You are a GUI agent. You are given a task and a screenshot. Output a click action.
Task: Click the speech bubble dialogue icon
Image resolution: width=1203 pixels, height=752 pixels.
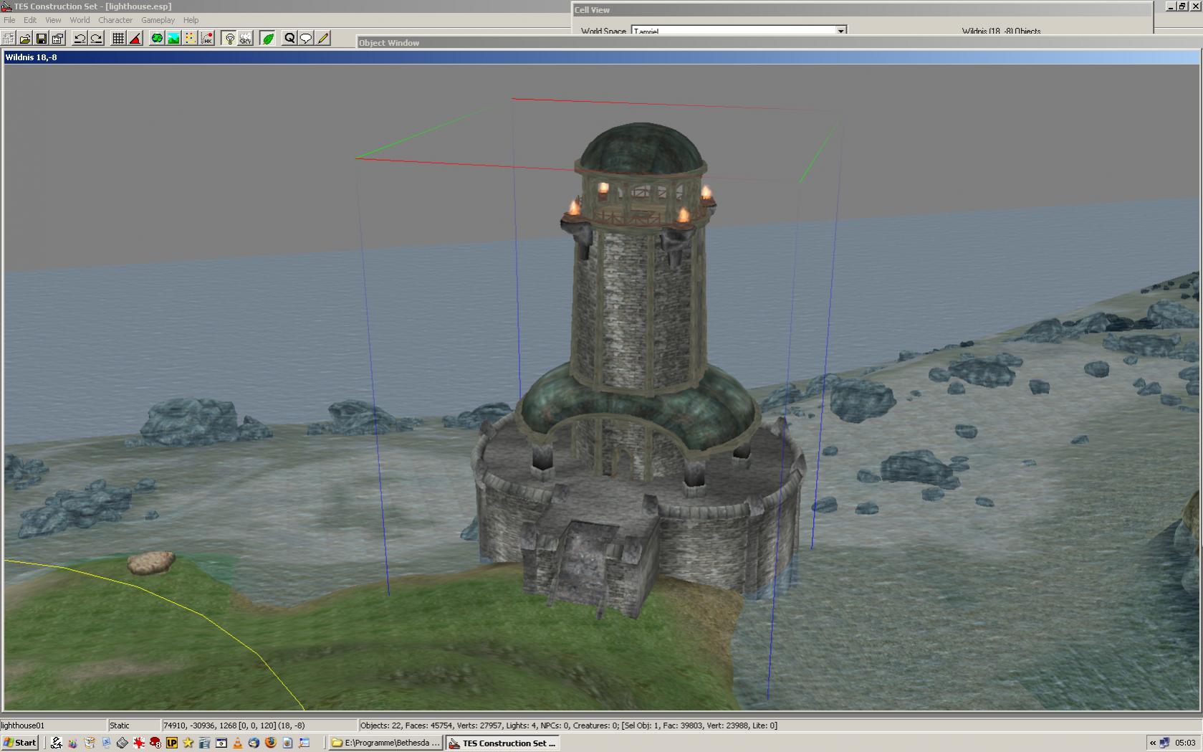pos(306,39)
